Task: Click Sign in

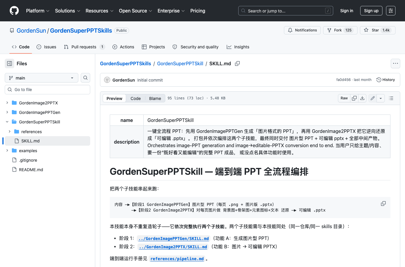Action: (x=347, y=11)
